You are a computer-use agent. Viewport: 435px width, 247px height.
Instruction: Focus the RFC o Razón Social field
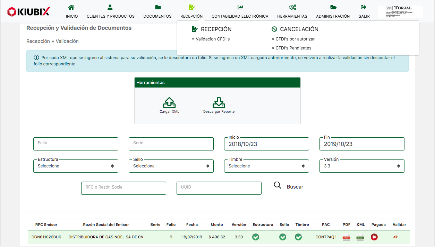(x=123, y=188)
